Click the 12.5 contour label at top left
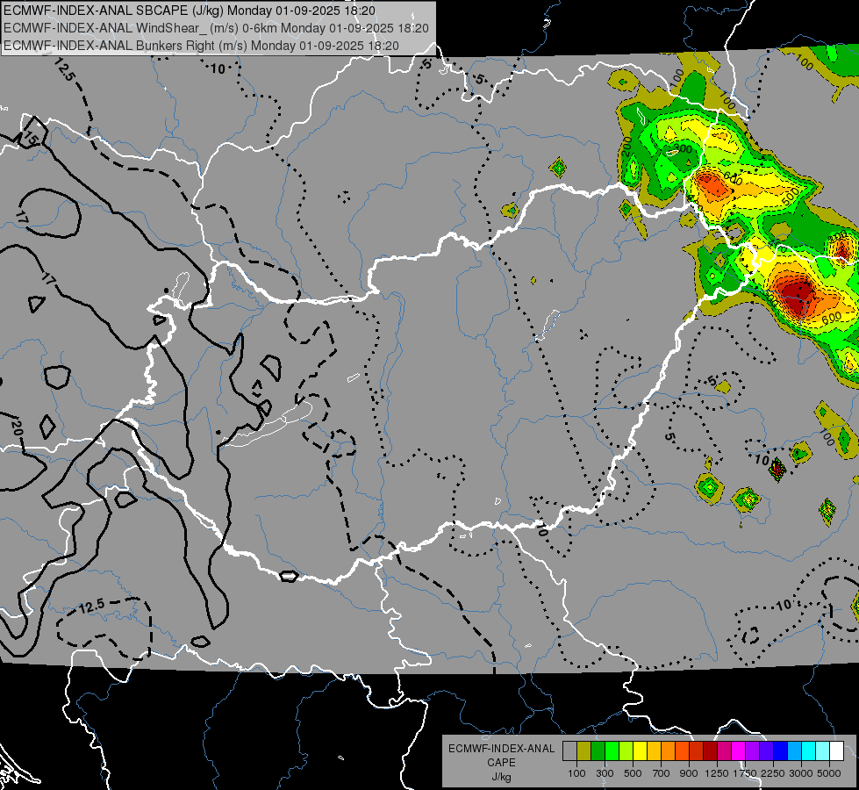 click(x=63, y=69)
